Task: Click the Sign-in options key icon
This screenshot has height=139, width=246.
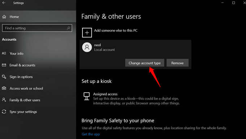Action: (x=4, y=77)
